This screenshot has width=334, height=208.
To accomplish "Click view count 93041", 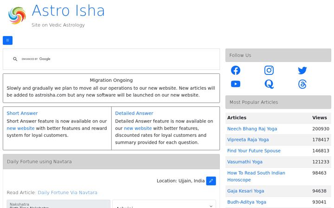I will click(x=319, y=202).
